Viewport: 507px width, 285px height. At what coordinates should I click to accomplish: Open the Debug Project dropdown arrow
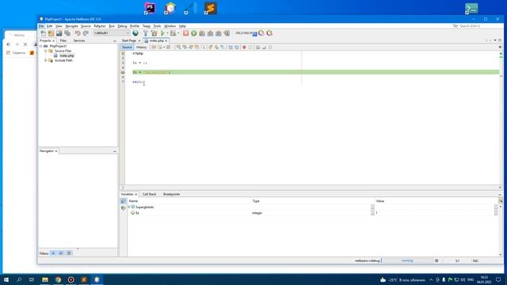(178, 33)
